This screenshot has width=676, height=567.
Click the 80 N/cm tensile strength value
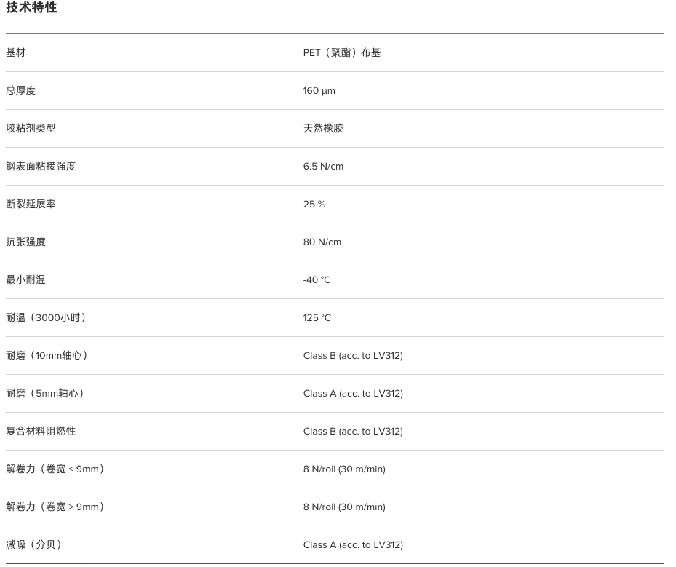click(x=322, y=242)
